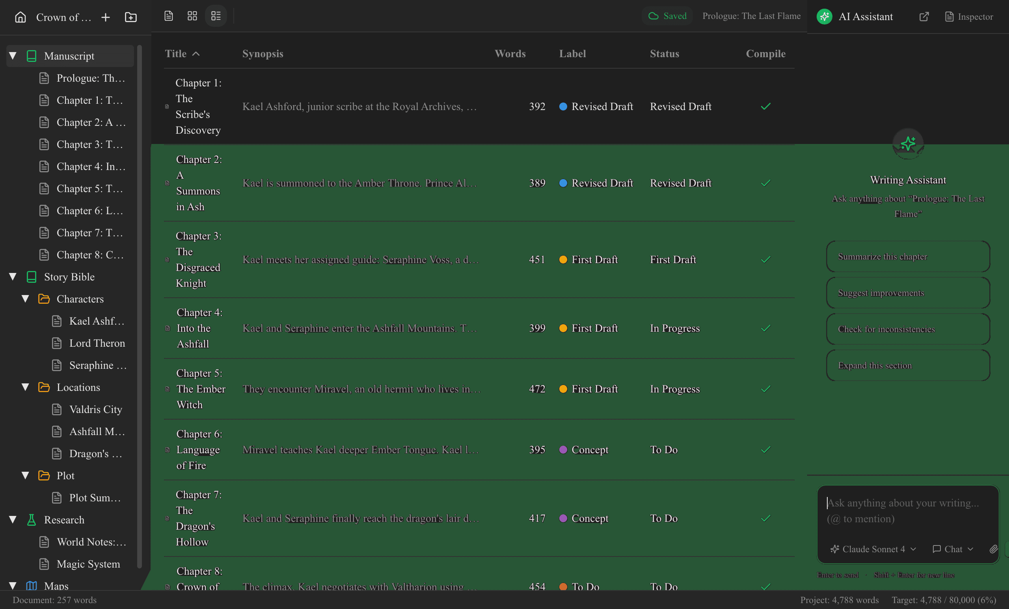The image size is (1009, 609).
Task: Toggle compile checkmark for Chapter 1
Action: (x=766, y=106)
